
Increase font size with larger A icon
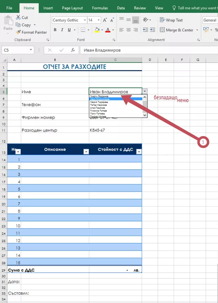tap(105, 20)
